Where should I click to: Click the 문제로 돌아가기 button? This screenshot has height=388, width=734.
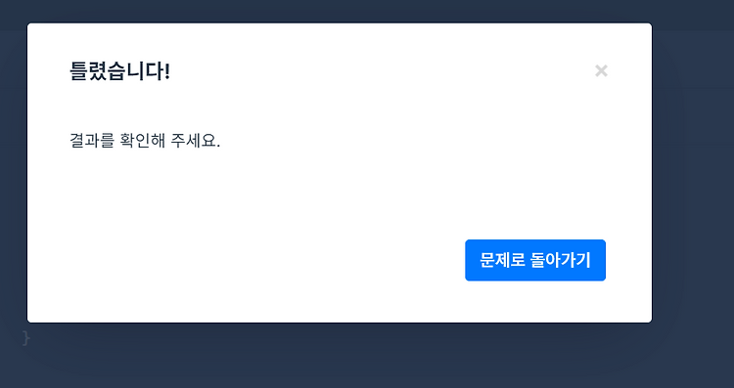pos(535,260)
